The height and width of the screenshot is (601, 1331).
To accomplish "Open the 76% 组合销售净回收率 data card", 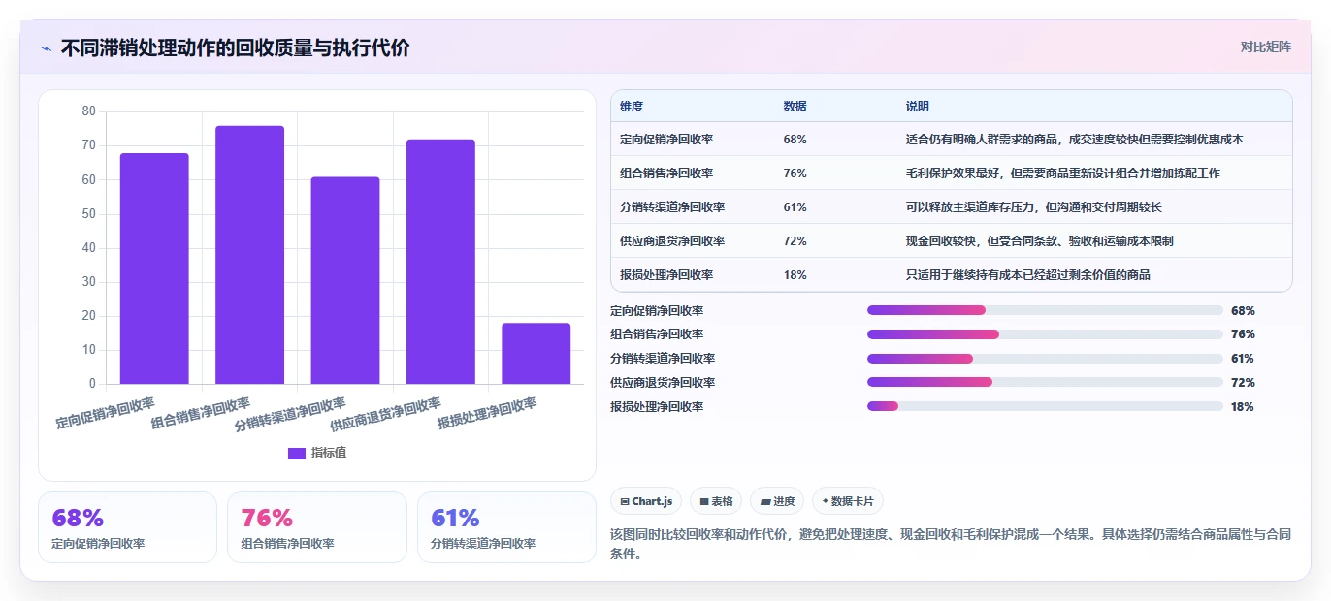I will pos(316,527).
